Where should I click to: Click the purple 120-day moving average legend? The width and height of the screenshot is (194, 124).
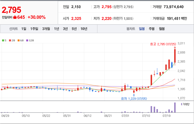click(30, 40)
